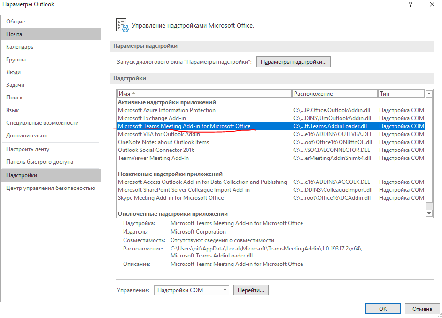Switch to the Задачи category
This screenshot has height=318, width=442.
tap(51, 85)
